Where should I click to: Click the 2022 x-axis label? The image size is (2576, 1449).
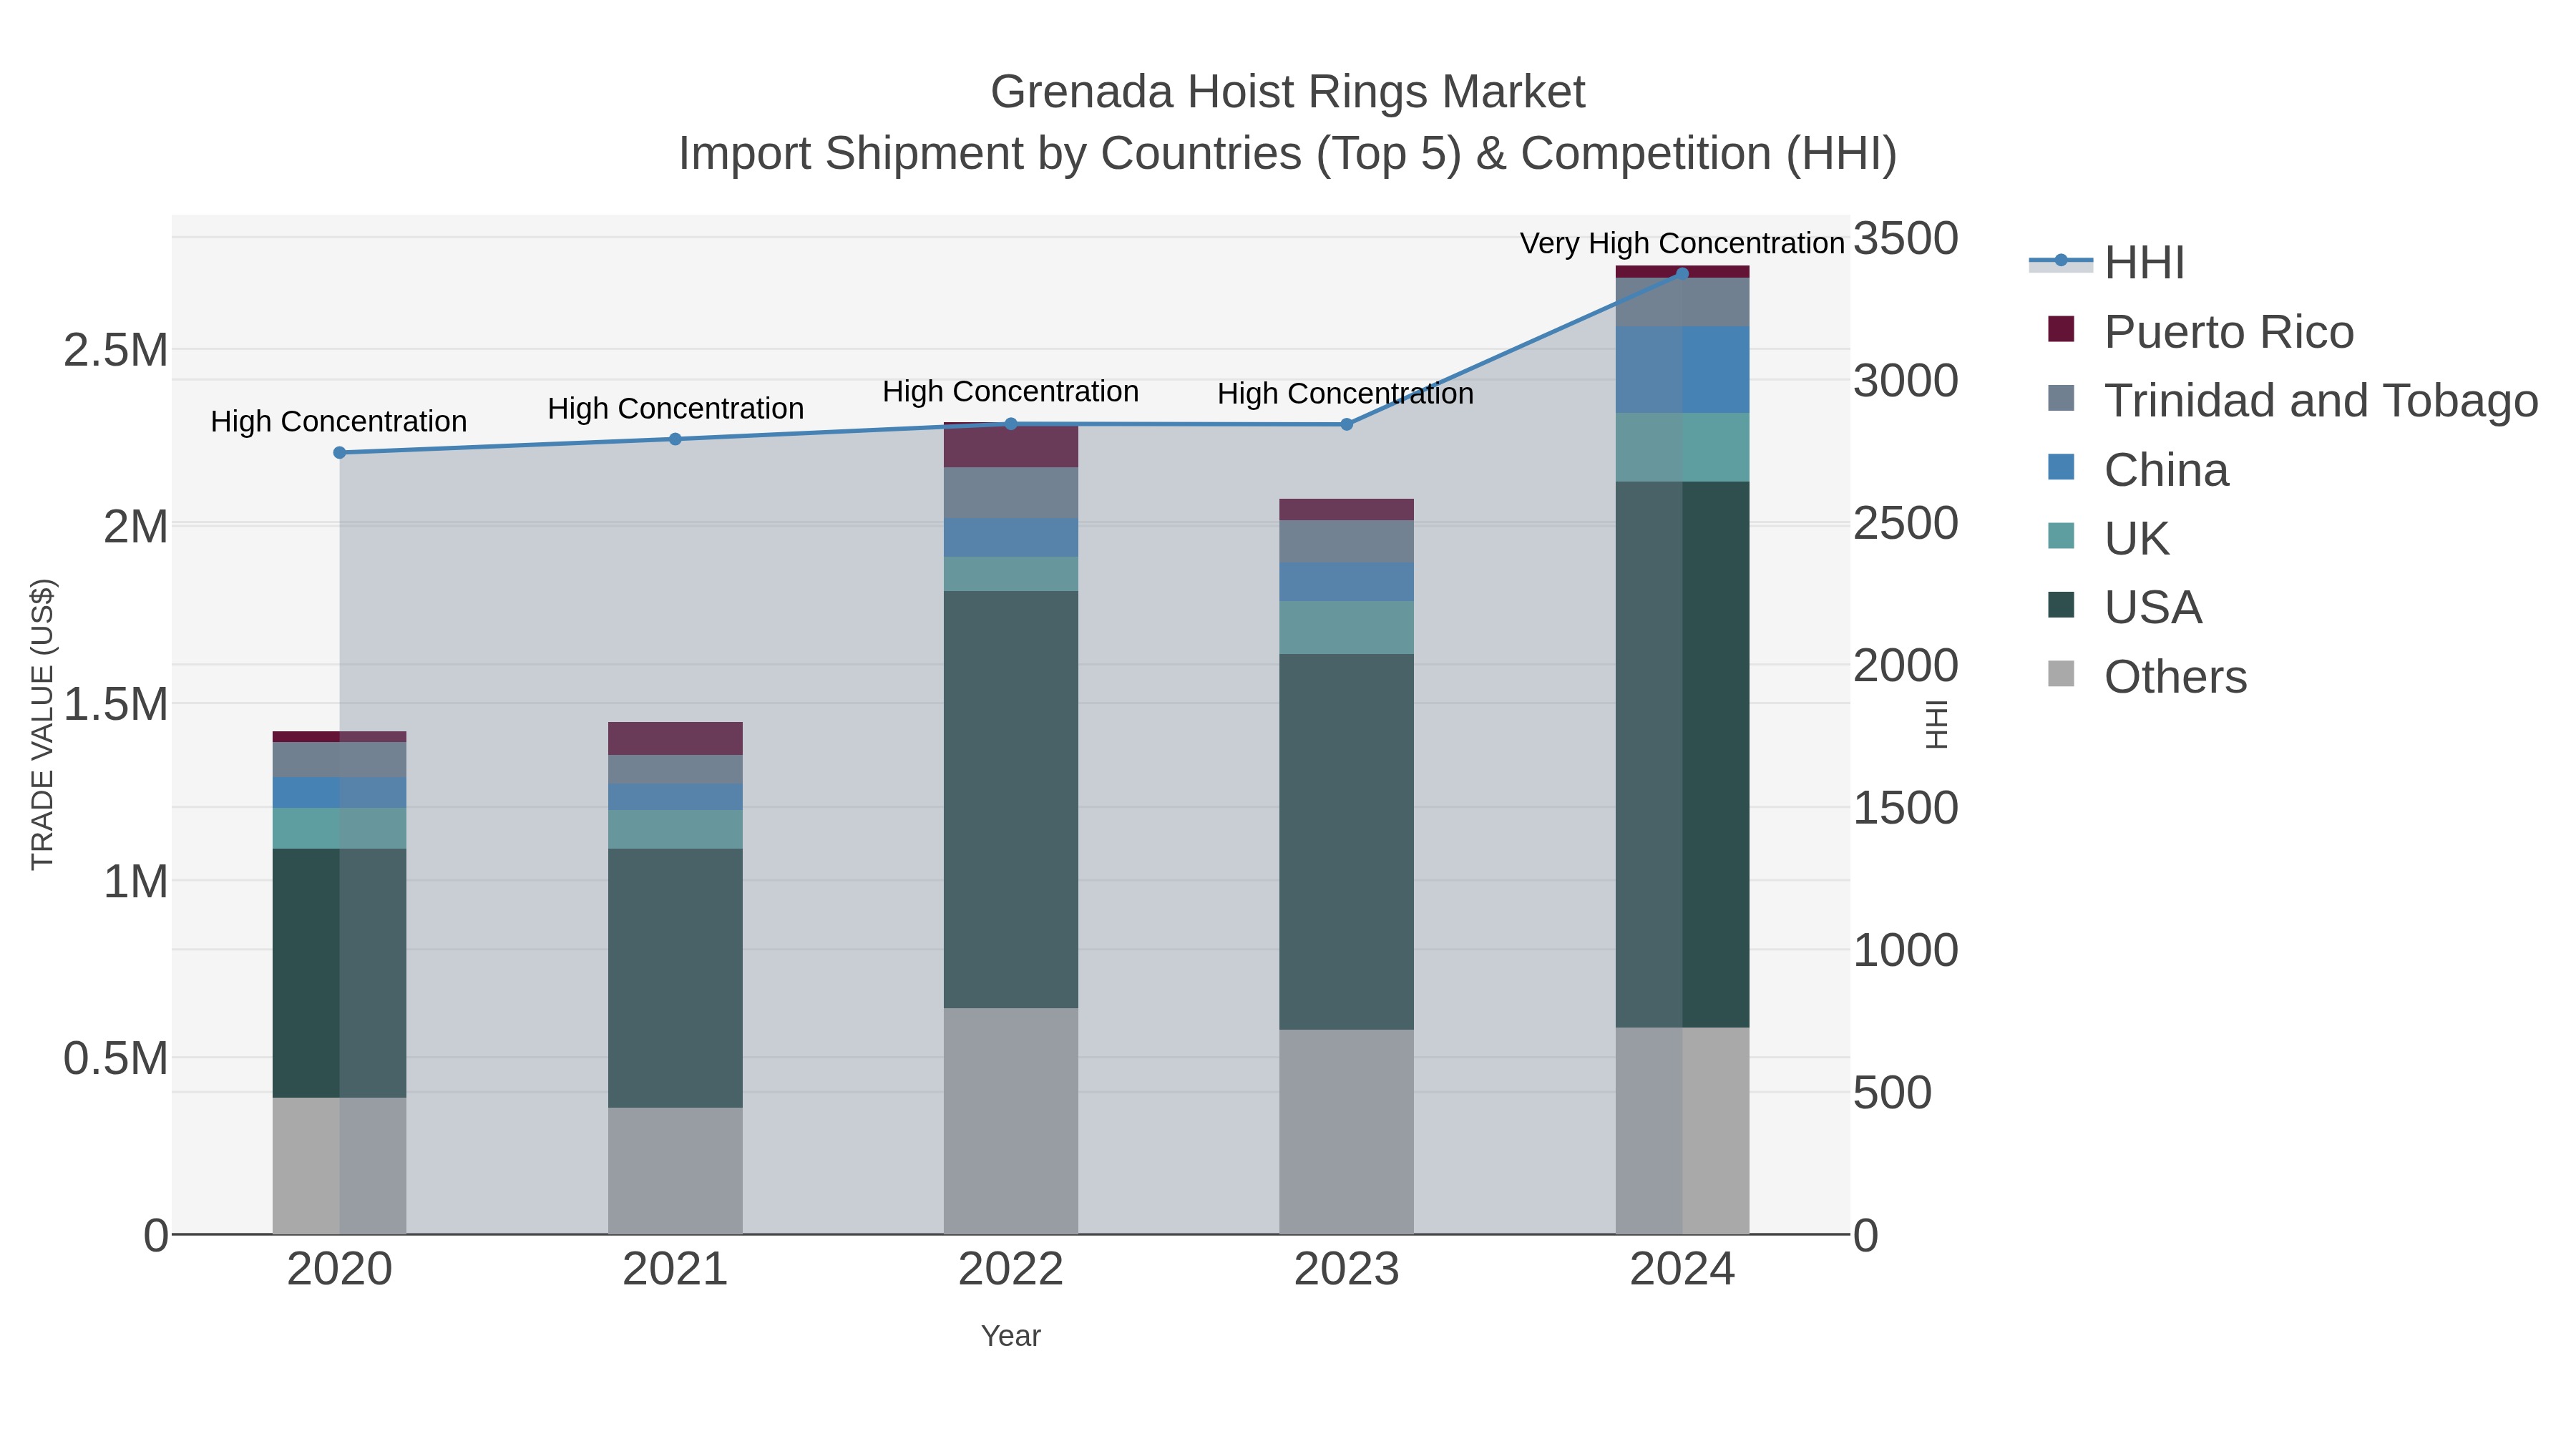point(1011,1270)
